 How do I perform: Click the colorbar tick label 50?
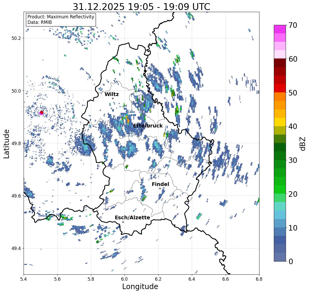(x=293, y=93)
